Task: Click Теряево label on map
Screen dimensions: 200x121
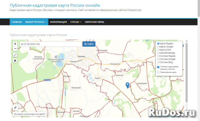Action: 81,56
